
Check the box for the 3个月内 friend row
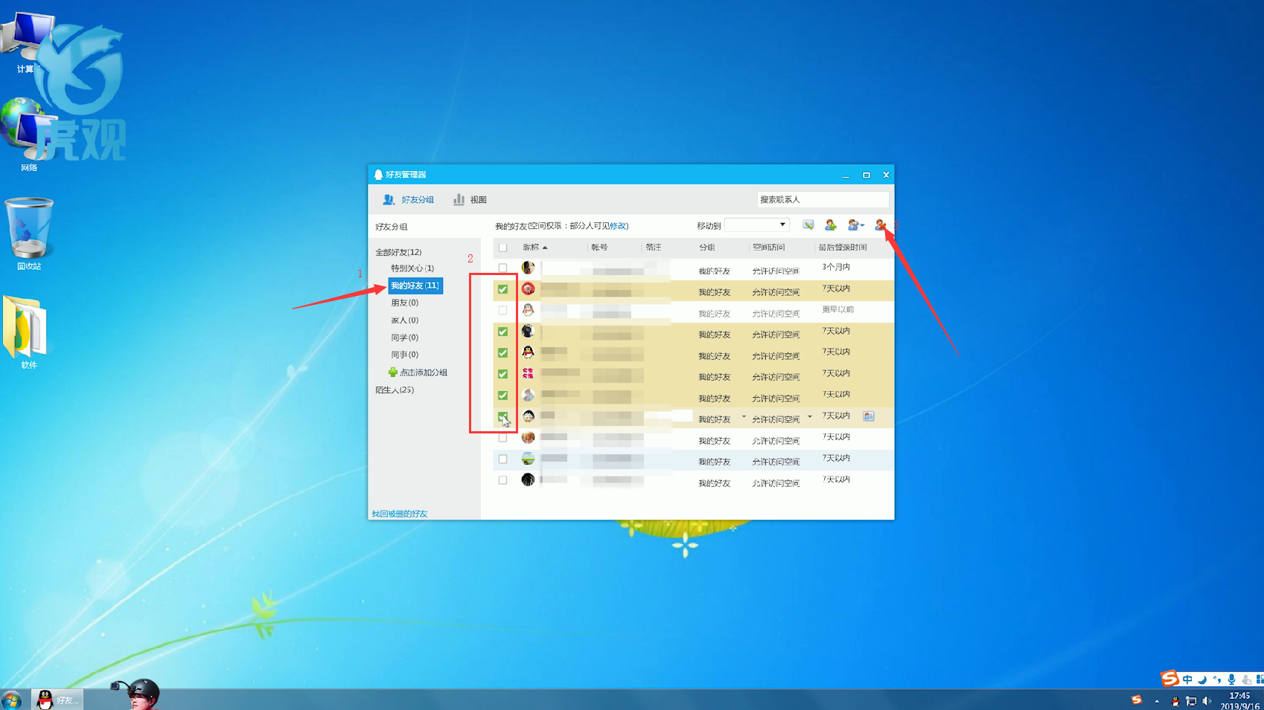[x=502, y=268]
